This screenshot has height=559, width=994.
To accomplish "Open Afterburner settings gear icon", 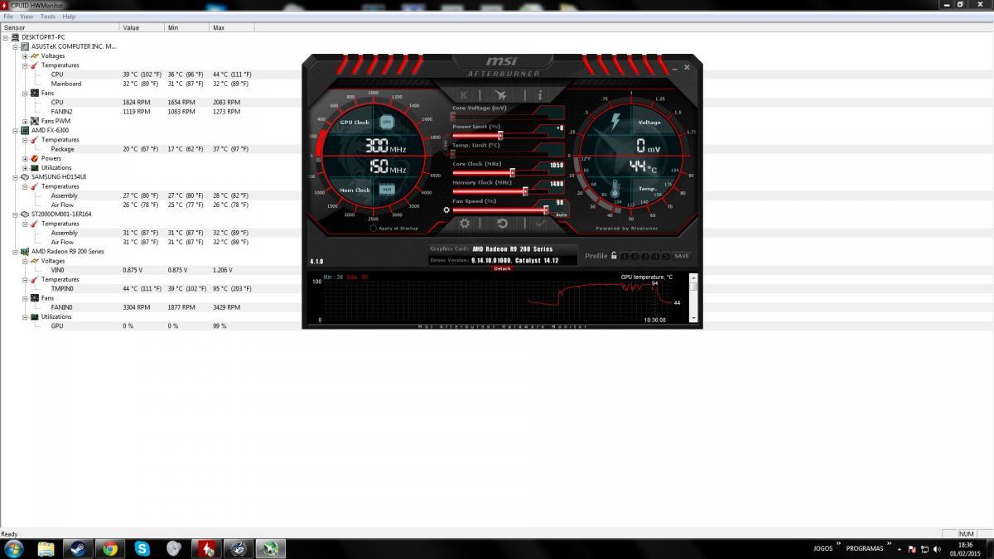I will tap(465, 224).
